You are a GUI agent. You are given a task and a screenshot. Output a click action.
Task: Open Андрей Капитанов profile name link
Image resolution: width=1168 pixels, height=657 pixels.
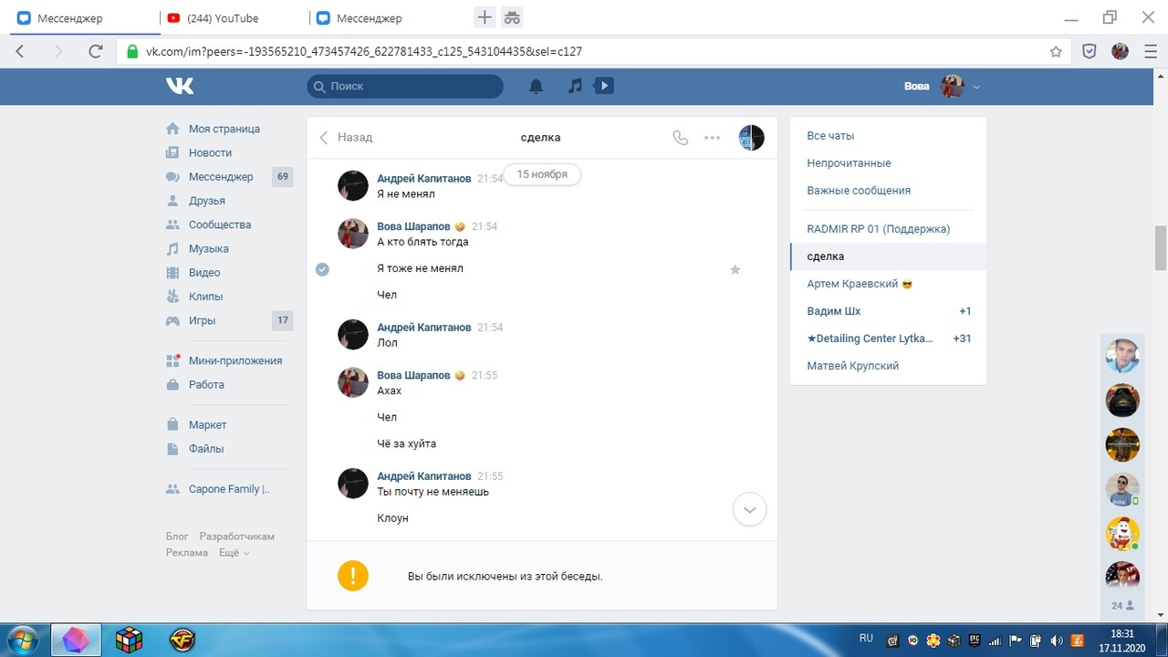[x=423, y=179]
